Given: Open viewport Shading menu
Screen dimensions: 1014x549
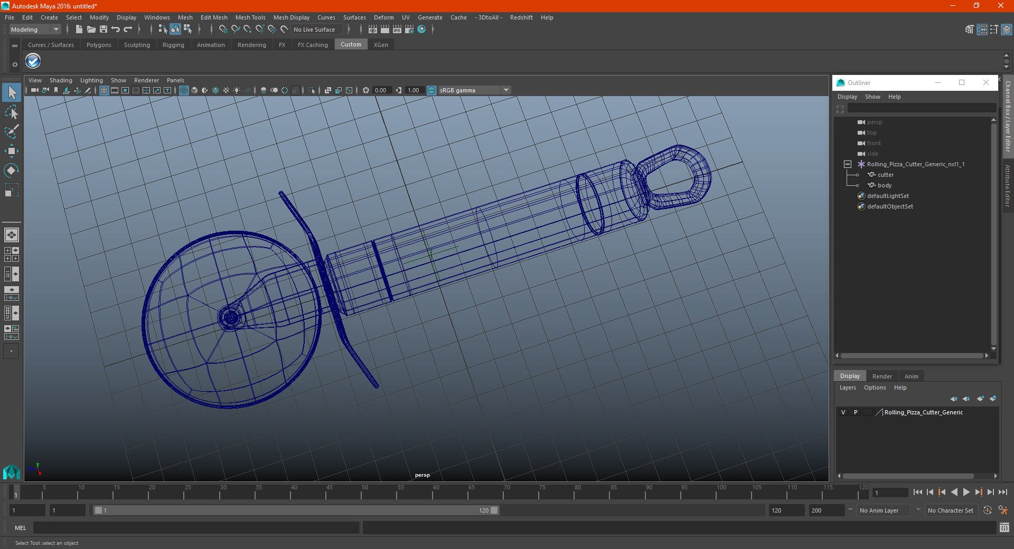Looking at the screenshot, I should click(x=61, y=80).
